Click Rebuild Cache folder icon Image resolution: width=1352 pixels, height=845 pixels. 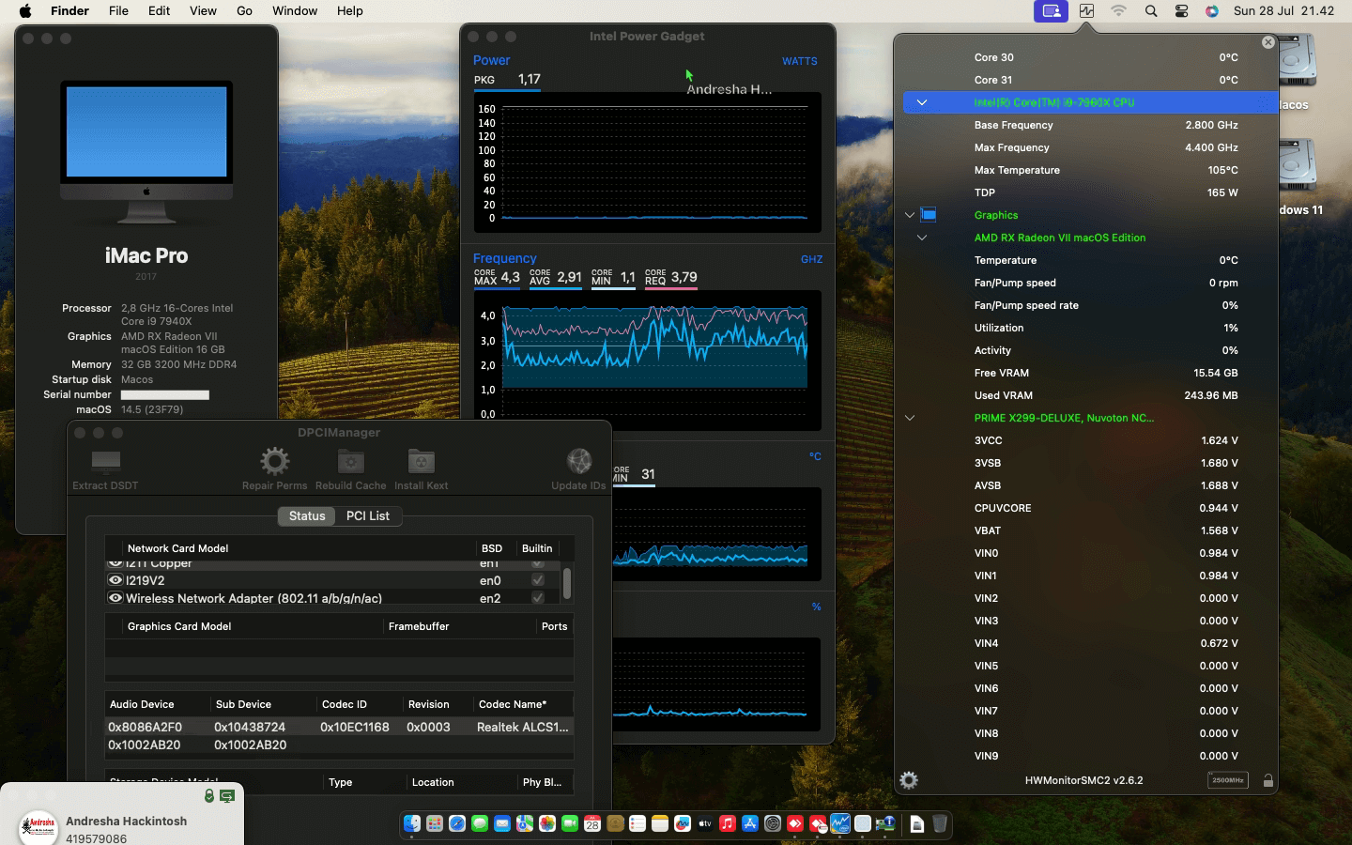tap(350, 460)
